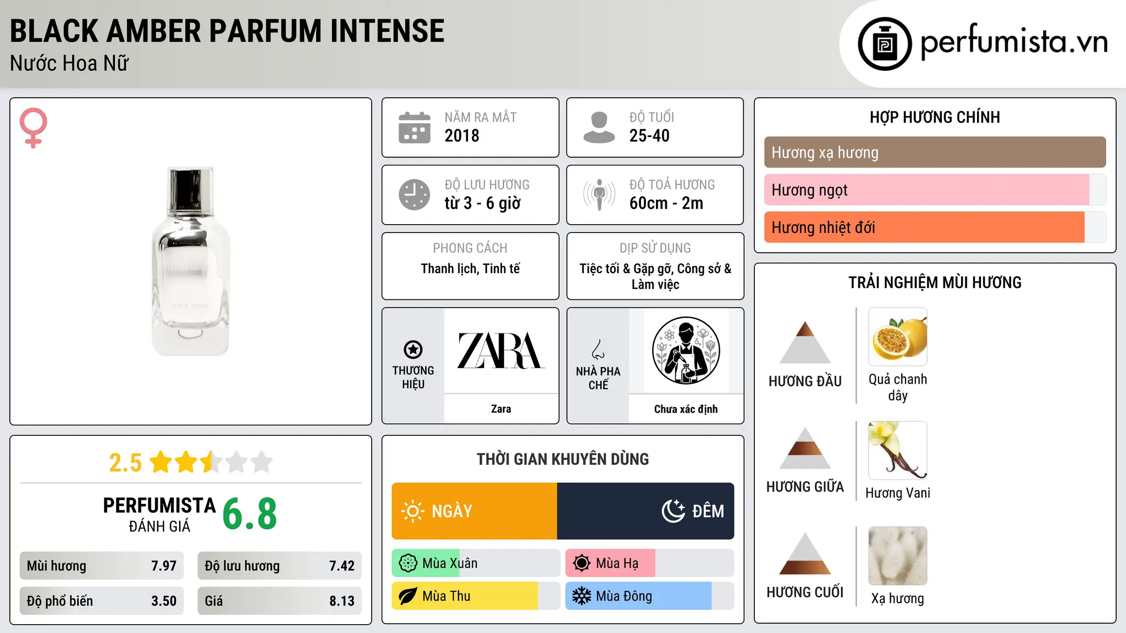
Task: Click the nose icon above Nhà pha chế
Action: (x=598, y=349)
